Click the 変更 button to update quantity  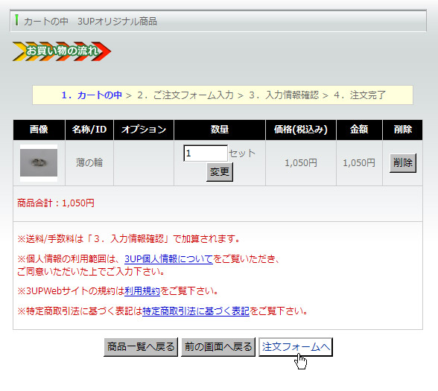coord(220,172)
